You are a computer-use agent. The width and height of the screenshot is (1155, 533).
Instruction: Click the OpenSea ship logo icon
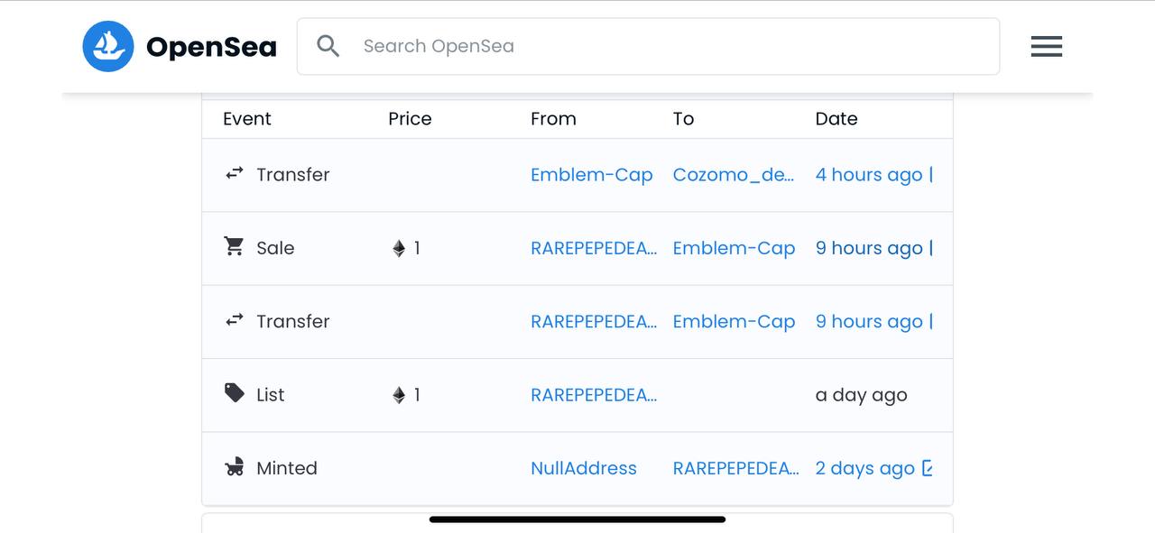108,46
